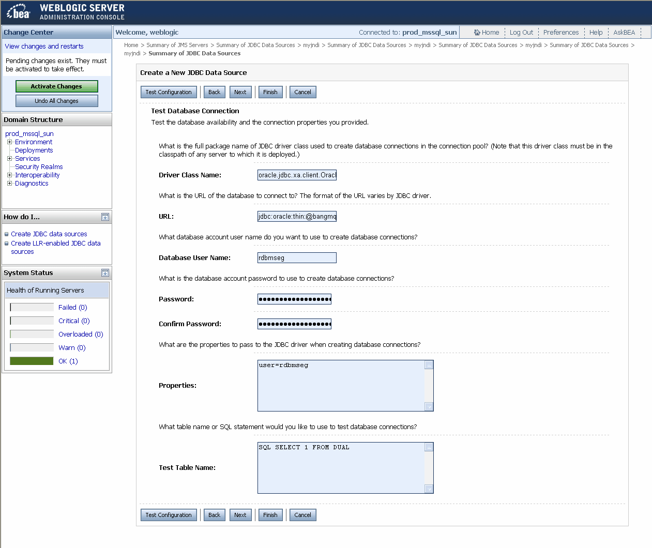The width and height of the screenshot is (652, 548).
Task: Click top Cancel button
Action: [302, 92]
